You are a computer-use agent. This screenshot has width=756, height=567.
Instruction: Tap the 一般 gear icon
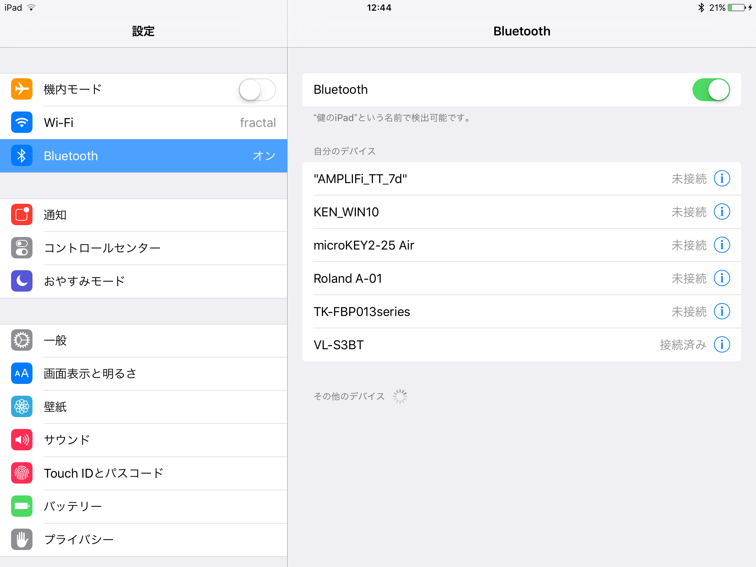click(x=22, y=340)
